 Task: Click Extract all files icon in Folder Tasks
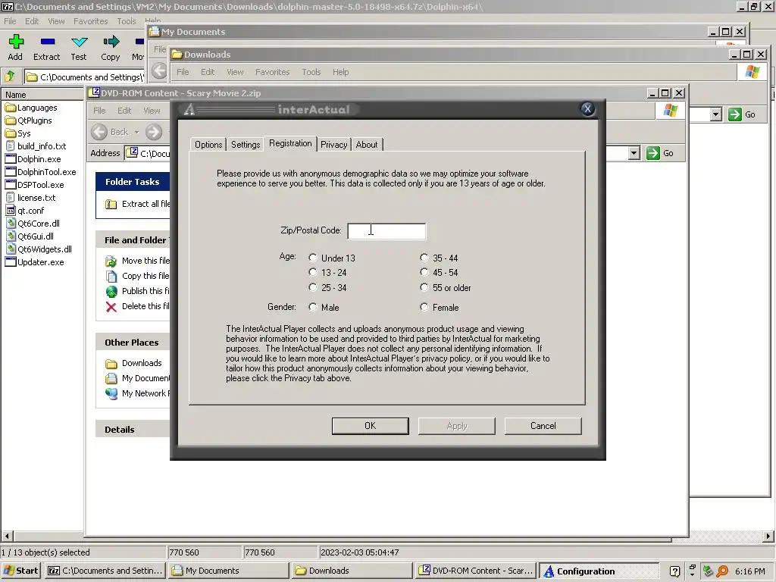click(x=111, y=204)
